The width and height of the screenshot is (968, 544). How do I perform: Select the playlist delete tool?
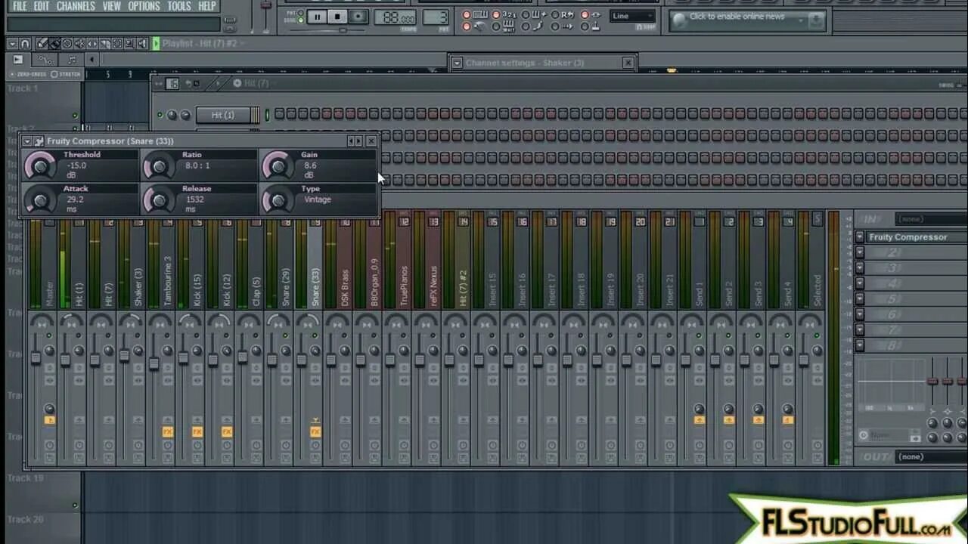click(x=67, y=43)
